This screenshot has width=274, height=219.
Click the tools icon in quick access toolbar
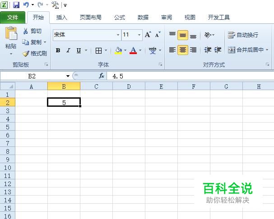pyautogui.click(x=55, y=5)
